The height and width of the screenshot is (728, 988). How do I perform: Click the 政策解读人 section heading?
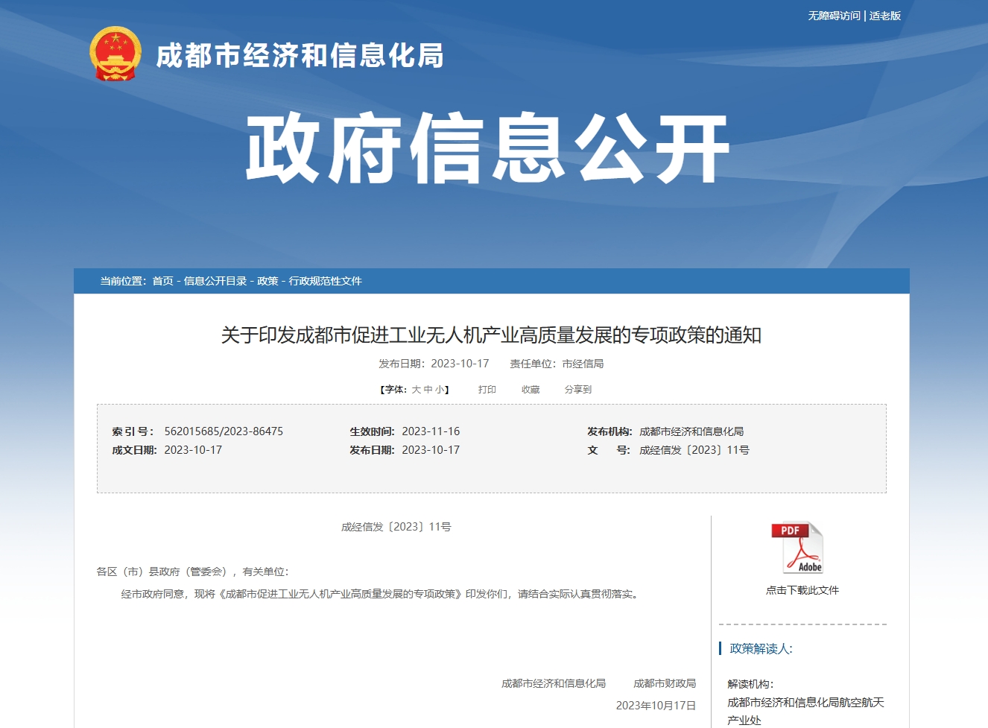(761, 648)
